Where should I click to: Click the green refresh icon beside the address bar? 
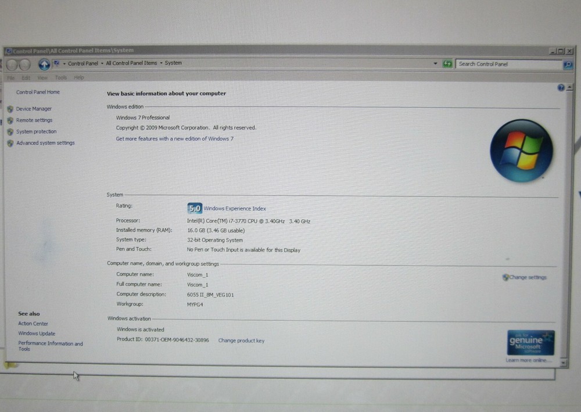448,64
